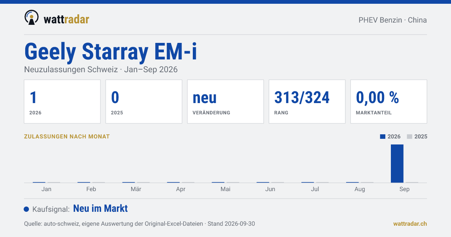Click the Quelle auto-schweiz source line
Viewport: 451px width, 237px height.
tap(139, 223)
